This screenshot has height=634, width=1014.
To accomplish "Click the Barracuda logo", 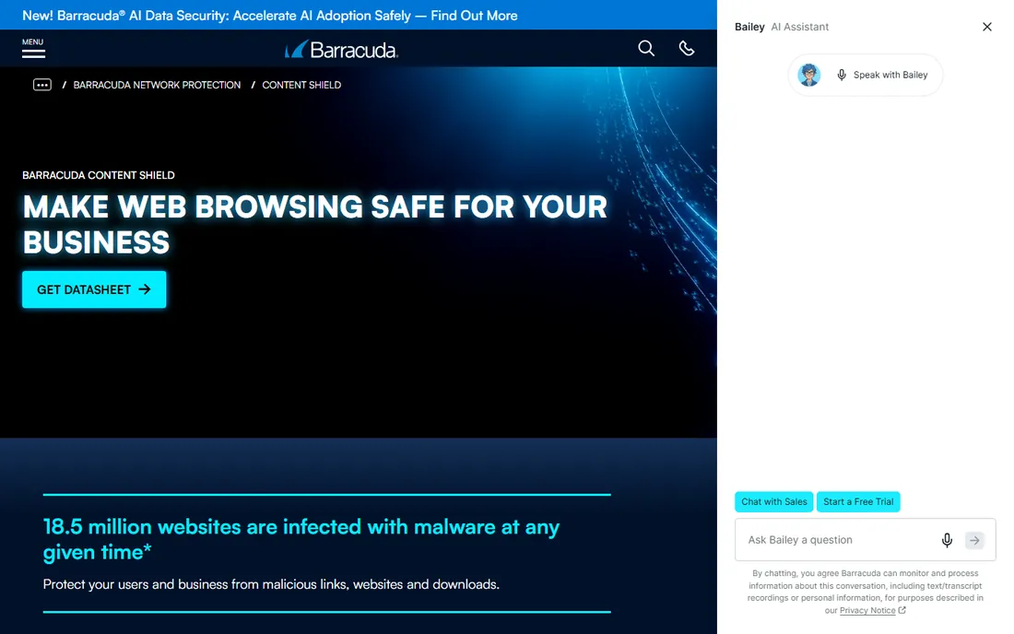I will [x=341, y=49].
